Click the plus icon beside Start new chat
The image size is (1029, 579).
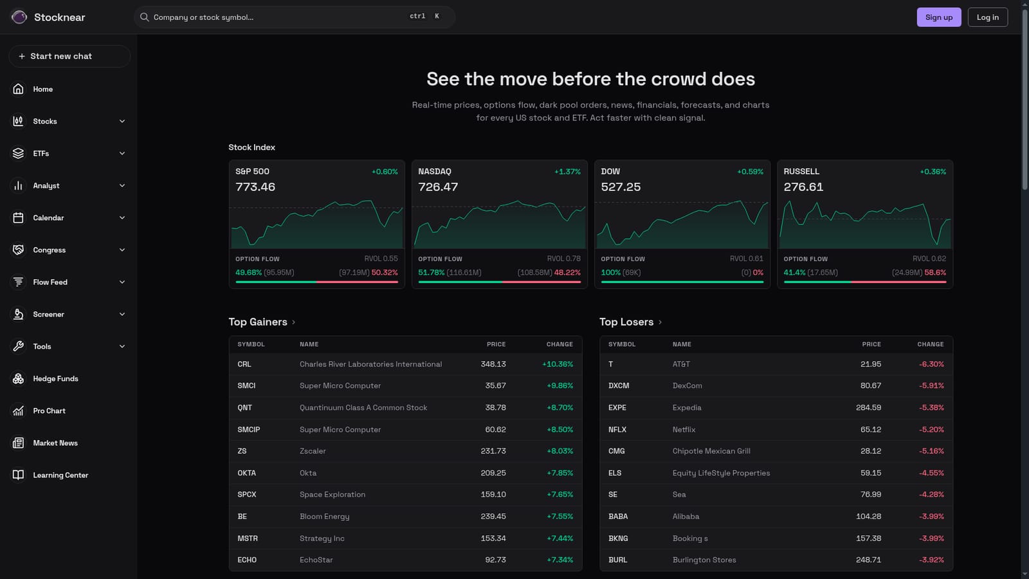(x=22, y=56)
